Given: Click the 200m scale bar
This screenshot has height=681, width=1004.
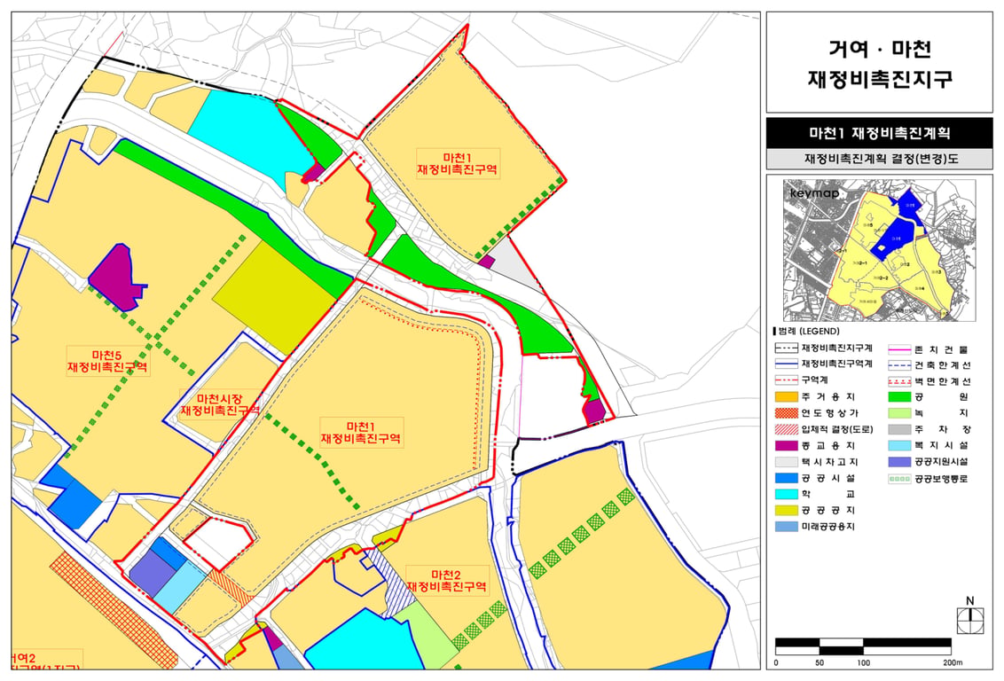Looking at the screenshot, I should 864,646.
